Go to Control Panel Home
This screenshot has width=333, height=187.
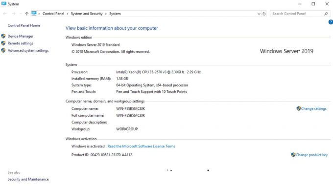[x=24, y=25]
